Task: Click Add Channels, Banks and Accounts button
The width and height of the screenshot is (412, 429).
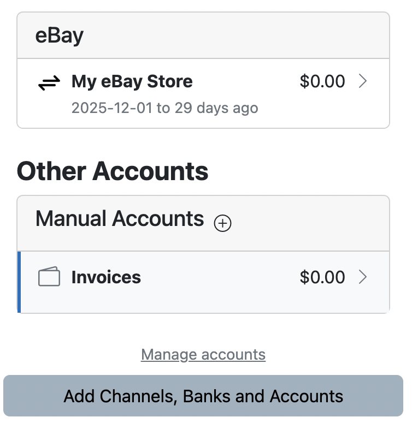Action: [203, 396]
